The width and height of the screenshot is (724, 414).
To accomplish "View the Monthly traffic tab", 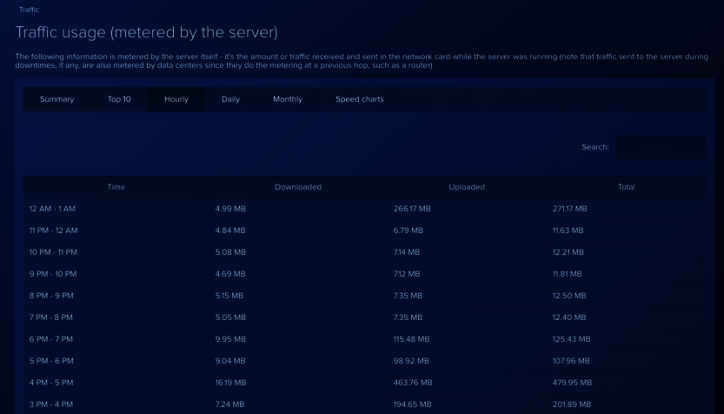I will coord(288,99).
